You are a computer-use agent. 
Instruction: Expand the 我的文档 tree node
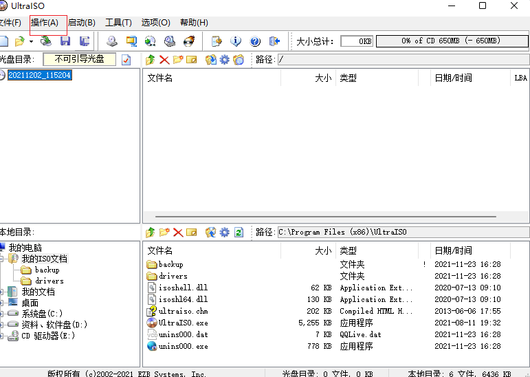1,292
